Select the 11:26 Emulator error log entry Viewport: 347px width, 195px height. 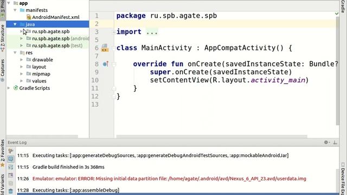(169, 179)
